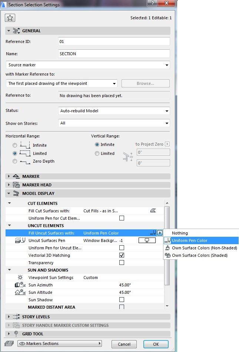239x352 pixels.
Task: Click the Model Display panel icon
Action: tap(16, 193)
